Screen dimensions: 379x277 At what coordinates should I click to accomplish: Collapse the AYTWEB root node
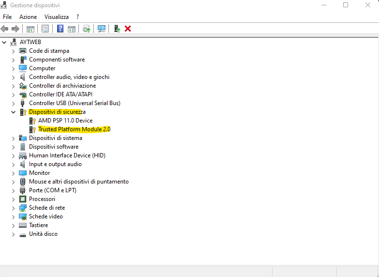point(4,42)
